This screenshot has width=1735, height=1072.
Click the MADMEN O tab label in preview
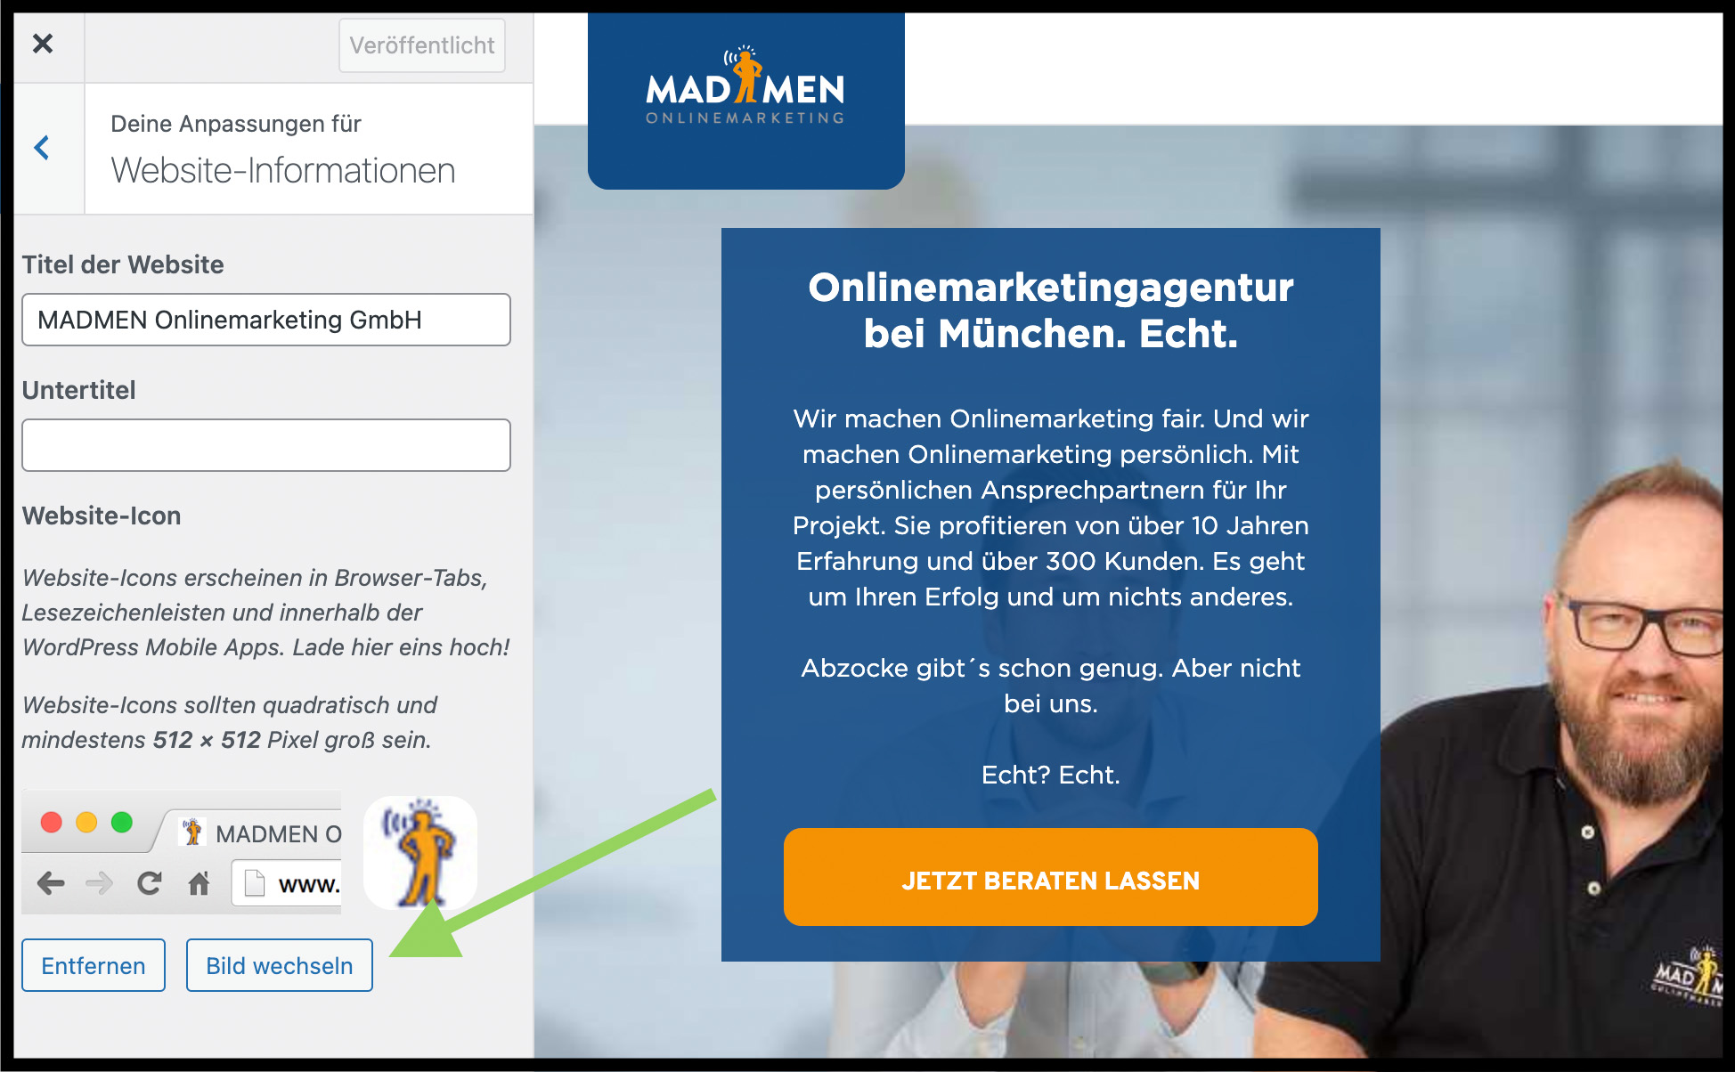(x=279, y=834)
